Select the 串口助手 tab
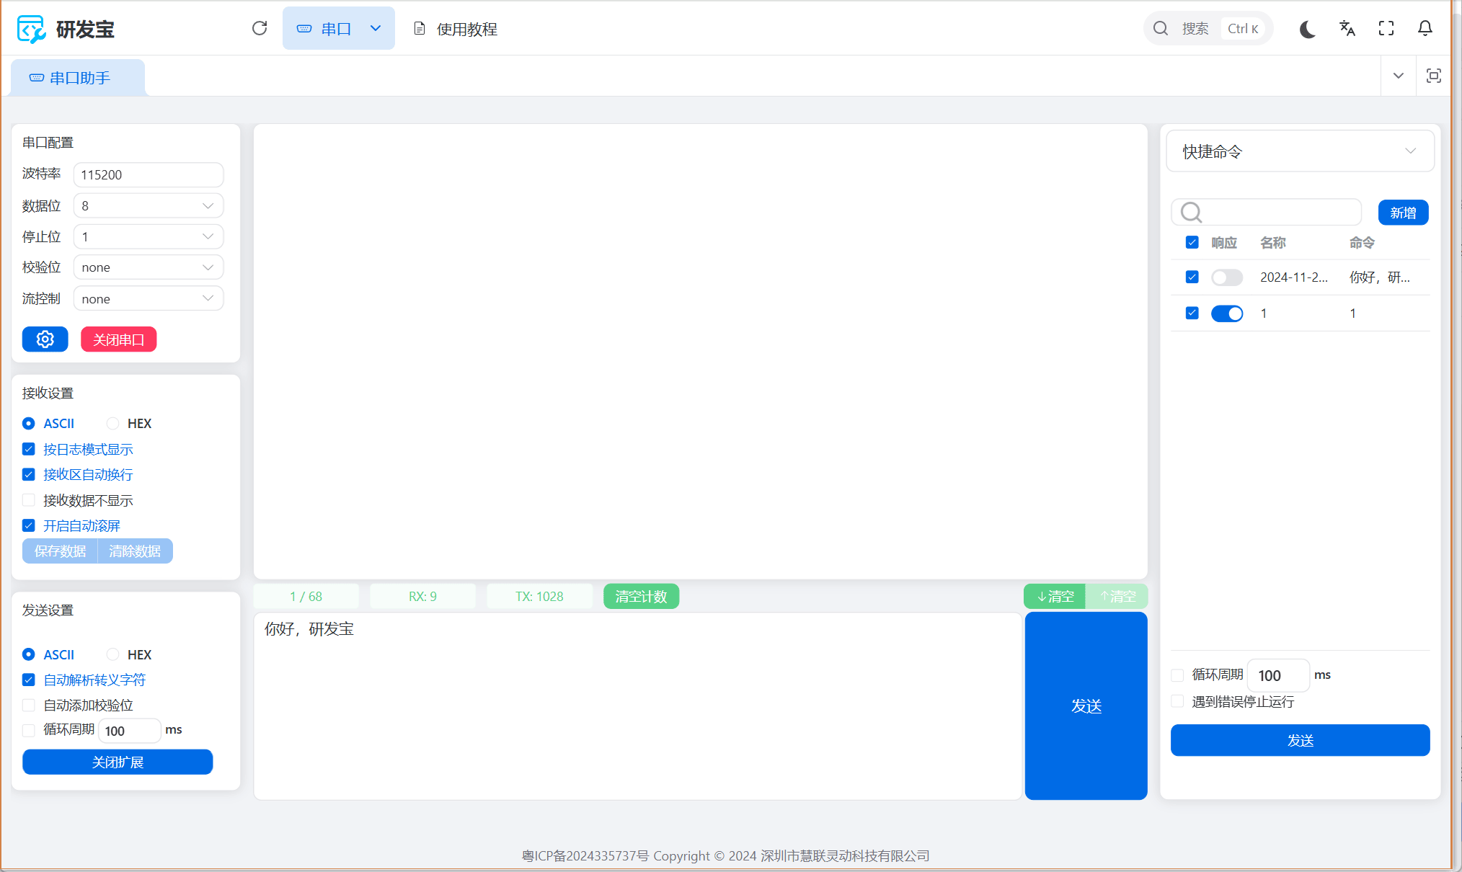This screenshot has width=1462, height=872. (x=78, y=78)
